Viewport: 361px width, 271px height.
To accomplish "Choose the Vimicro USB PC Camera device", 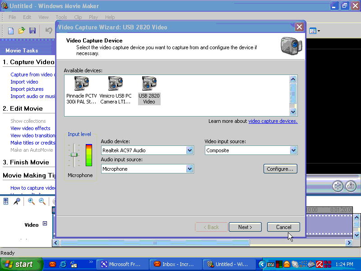I will click(x=116, y=90).
